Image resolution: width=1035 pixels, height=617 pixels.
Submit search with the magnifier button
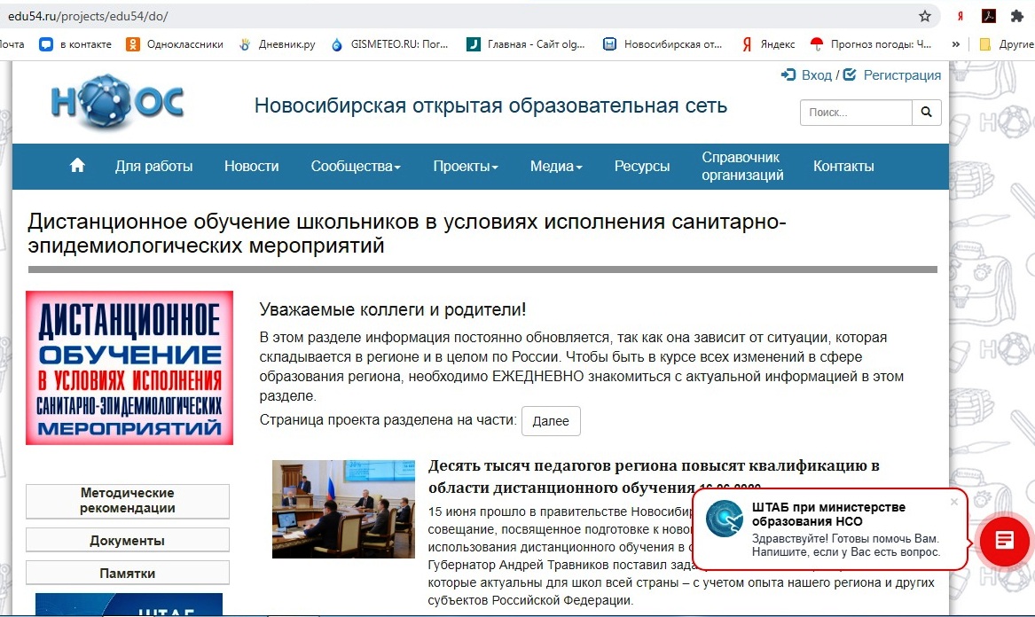[x=926, y=113]
